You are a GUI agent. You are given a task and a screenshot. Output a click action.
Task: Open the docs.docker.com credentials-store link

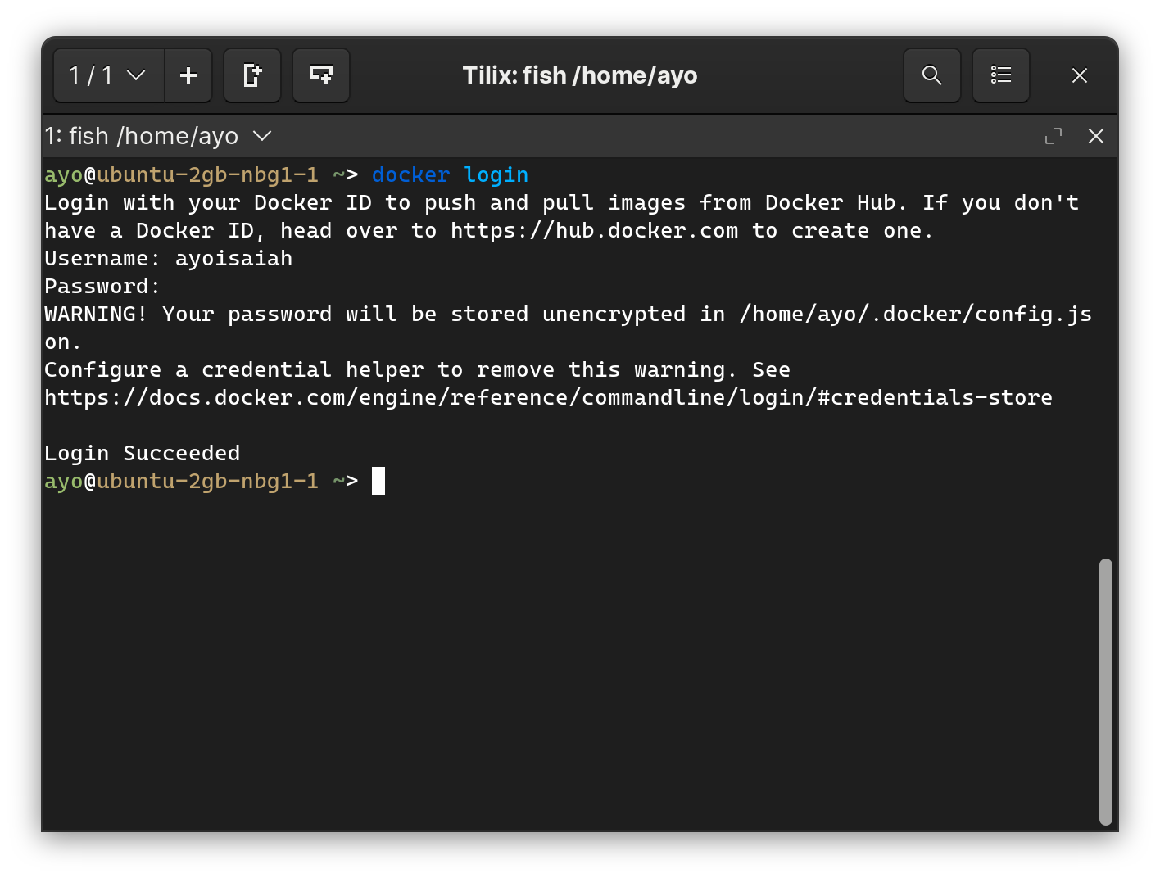(x=548, y=397)
